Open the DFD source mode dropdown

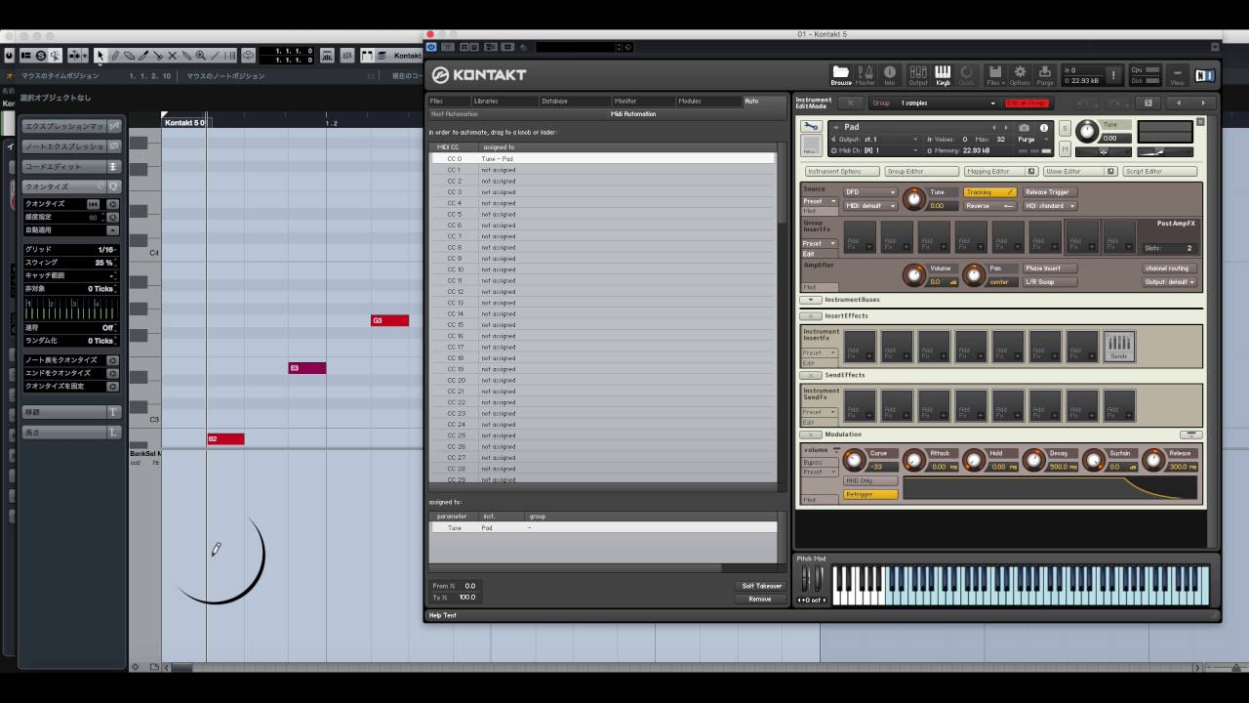pyautogui.click(x=870, y=192)
